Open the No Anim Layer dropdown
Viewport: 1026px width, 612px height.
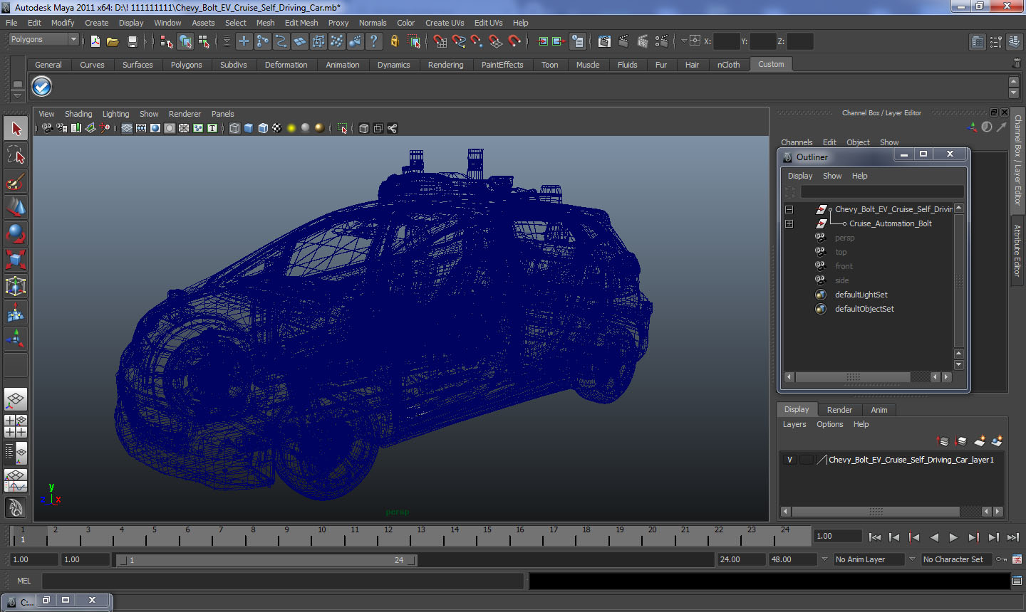(x=869, y=559)
